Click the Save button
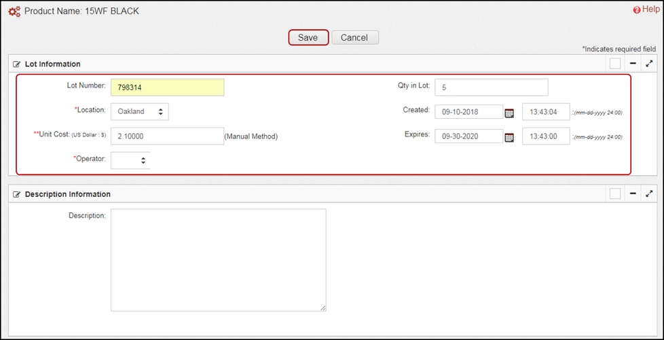The height and width of the screenshot is (340, 664). [x=308, y=37]
